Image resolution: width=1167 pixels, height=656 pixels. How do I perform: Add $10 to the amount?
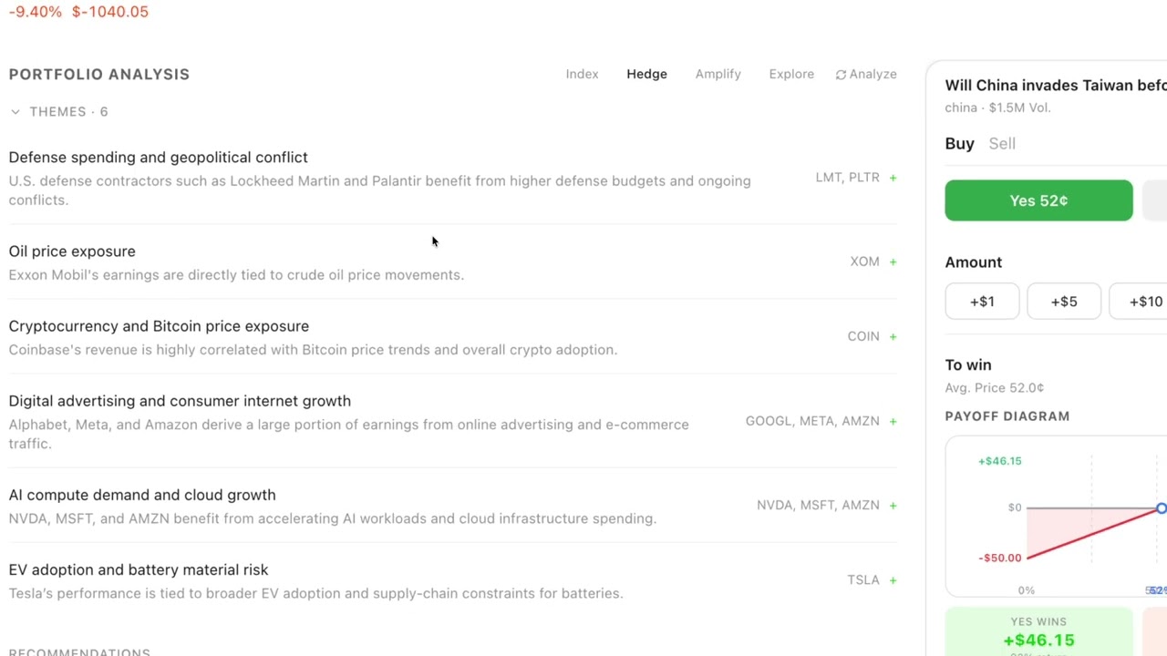coord(1145,302)
